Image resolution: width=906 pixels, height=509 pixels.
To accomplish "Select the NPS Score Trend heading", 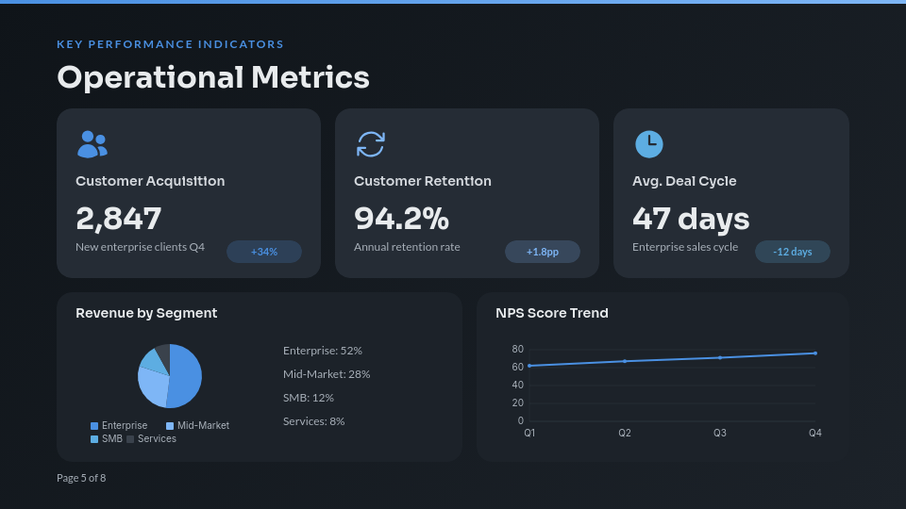I will click(552, 313).
